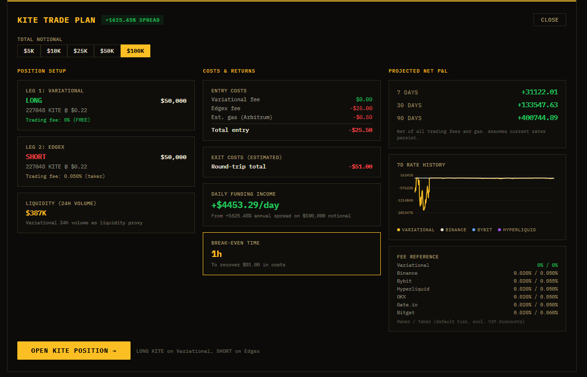Click the Trading fee: 0.050% (taker) text

[65, 176]
